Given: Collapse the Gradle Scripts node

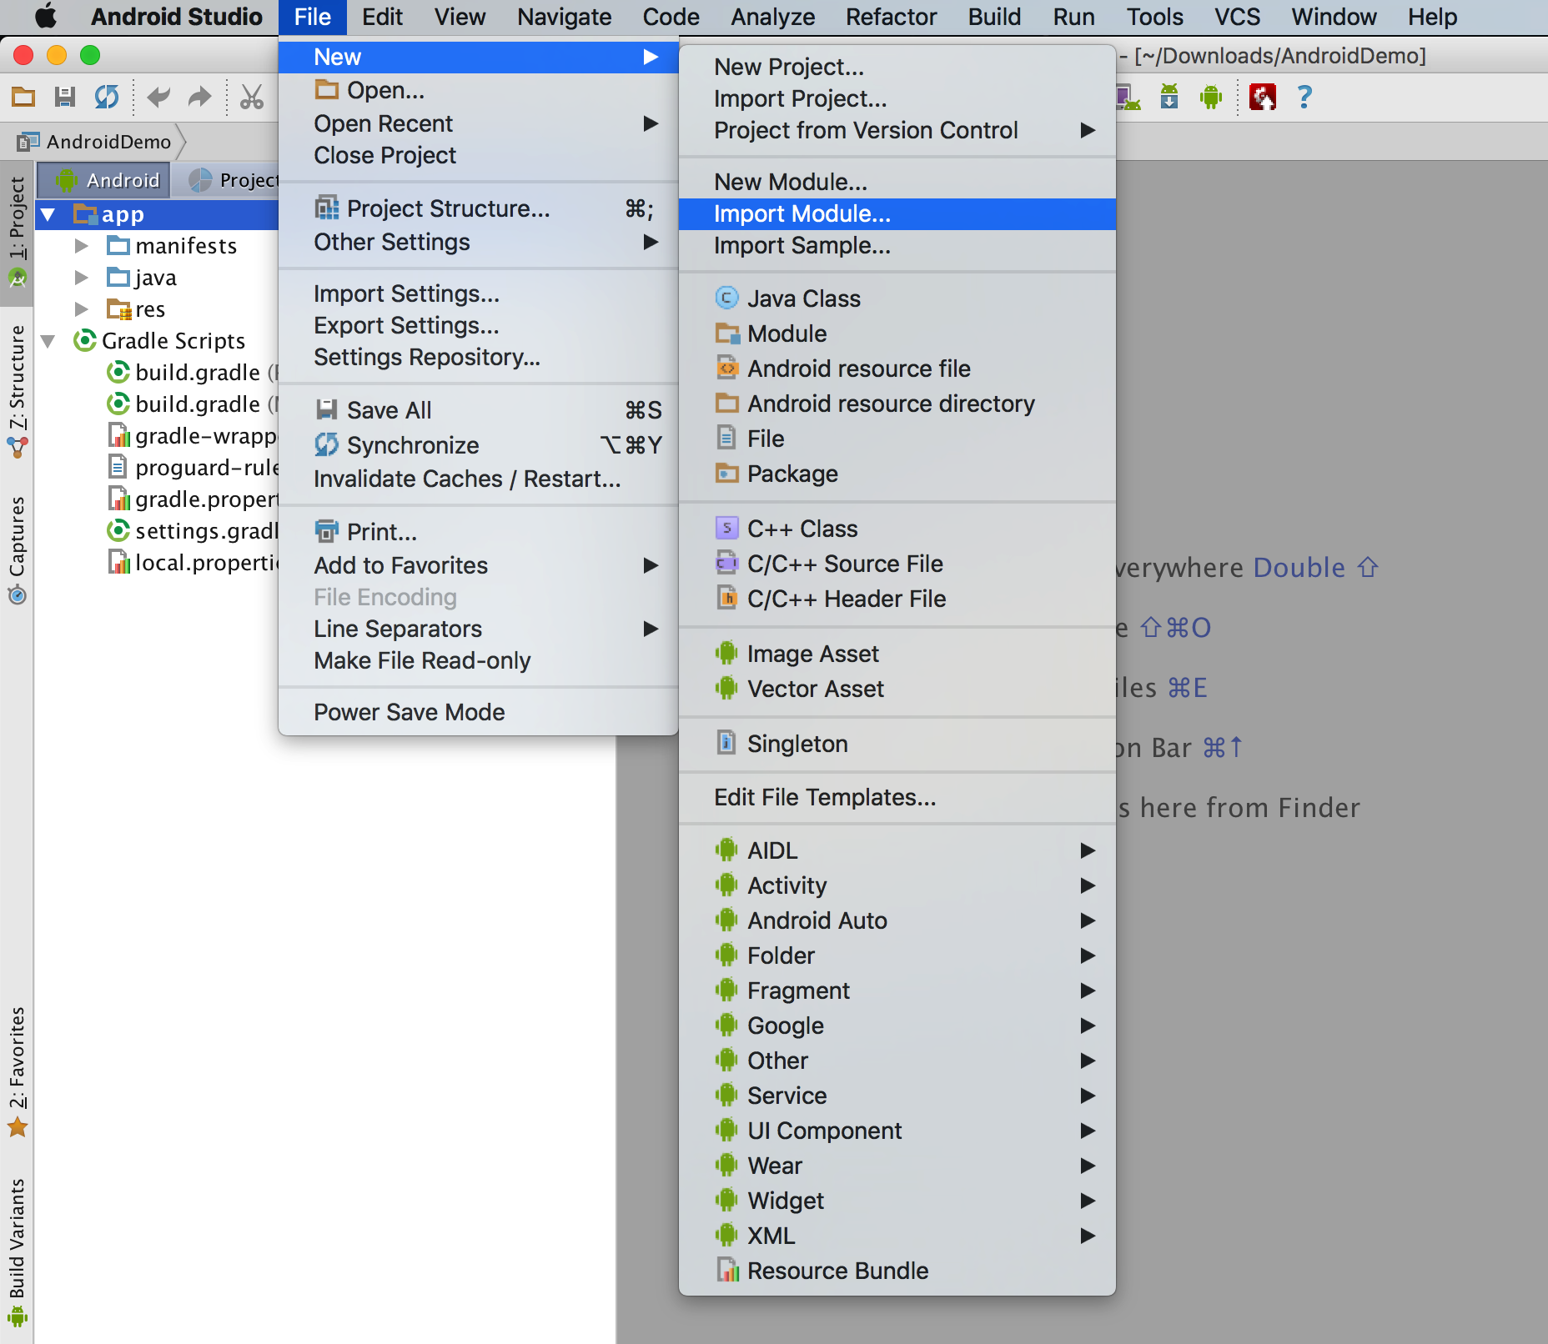Looking at the screenshot, I should (48, 341).
